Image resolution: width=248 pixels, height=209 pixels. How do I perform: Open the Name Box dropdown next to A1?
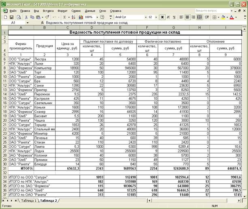28,23
